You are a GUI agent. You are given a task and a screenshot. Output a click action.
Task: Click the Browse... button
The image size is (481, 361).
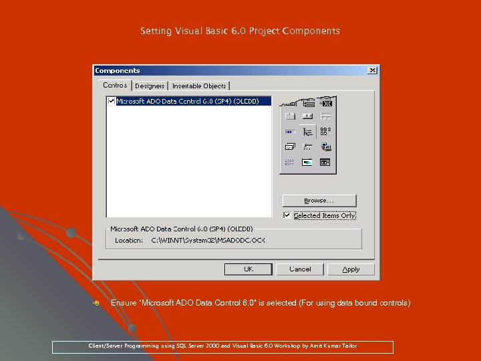319,201
